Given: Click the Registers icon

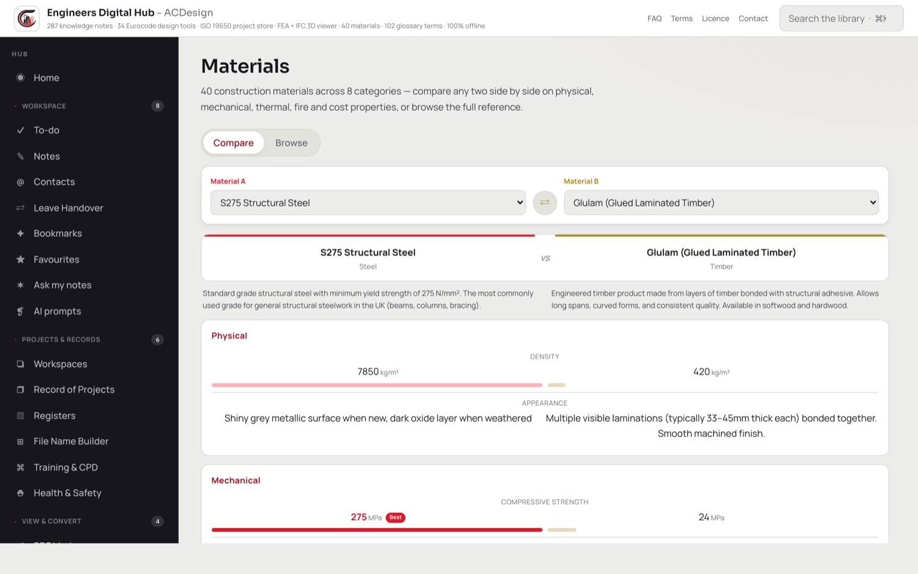Looking at the screenshot, I should coord(20,415).
